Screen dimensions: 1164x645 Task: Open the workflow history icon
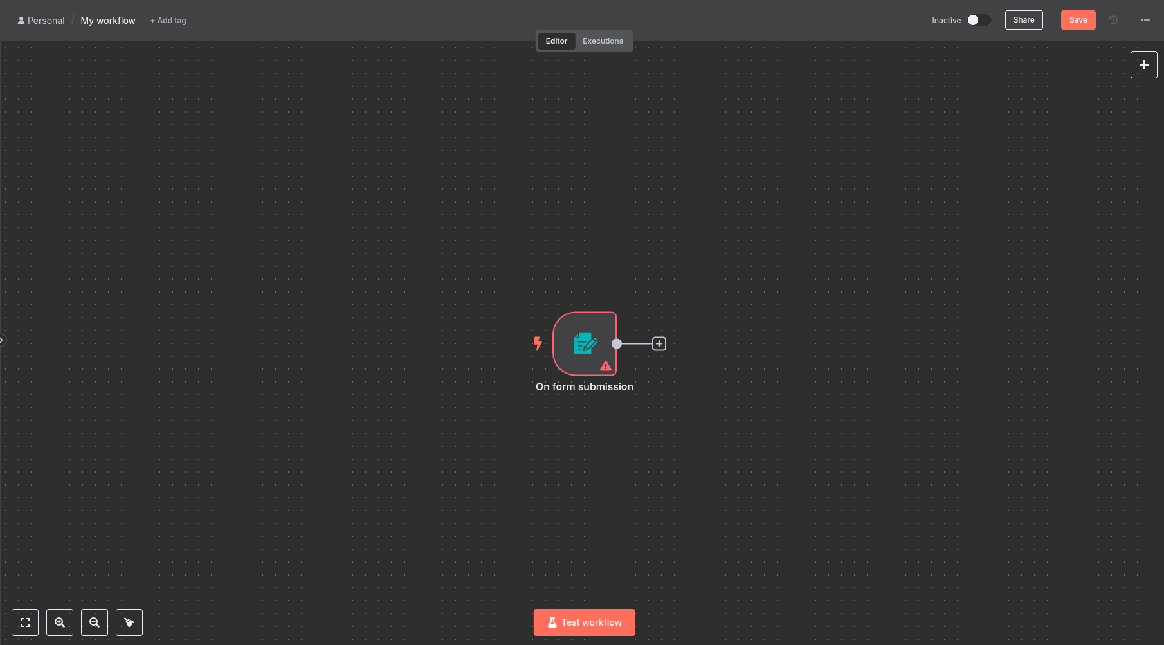click(x=1113, y=20)
